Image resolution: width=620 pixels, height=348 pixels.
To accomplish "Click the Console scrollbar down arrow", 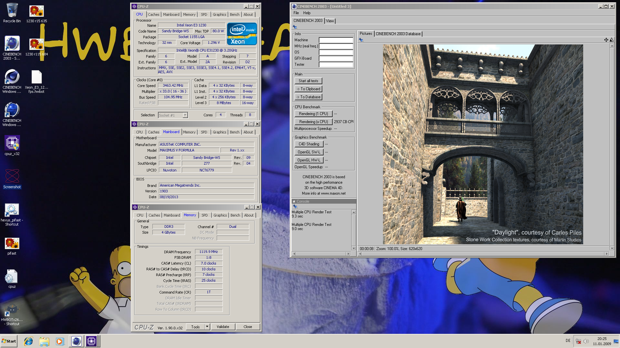I will click(354, 248).
